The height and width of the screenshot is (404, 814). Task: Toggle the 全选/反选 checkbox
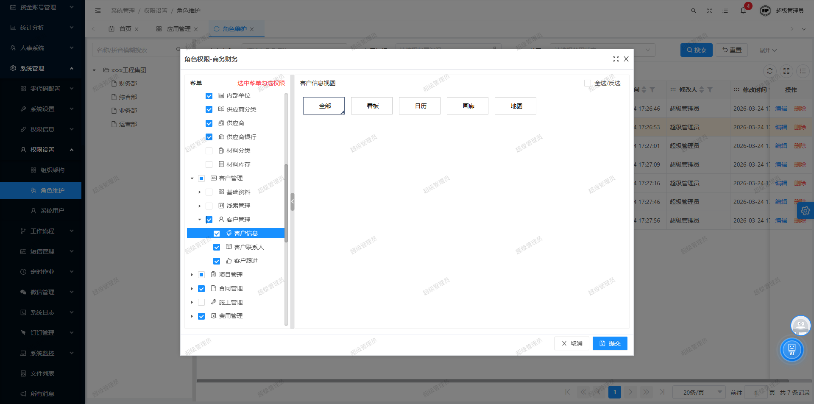pos(588,83)
